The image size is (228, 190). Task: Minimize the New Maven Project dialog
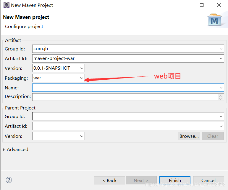pos(185,5)
